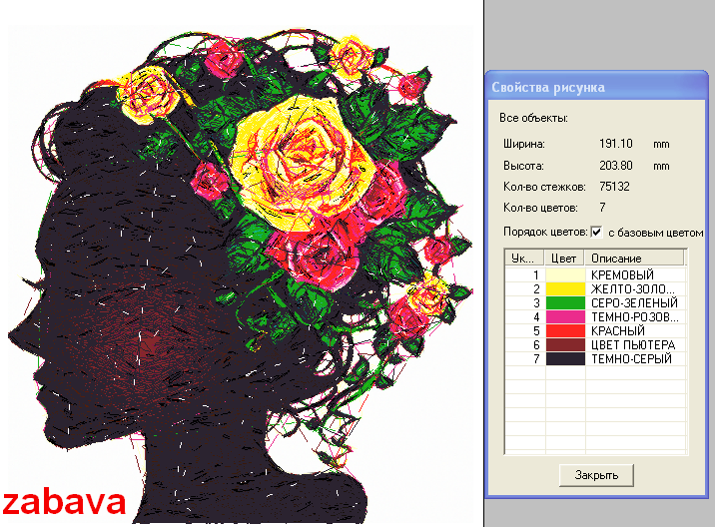
Task: Select the red КРАСНЫЙ swatch
Action: [565, 331]
